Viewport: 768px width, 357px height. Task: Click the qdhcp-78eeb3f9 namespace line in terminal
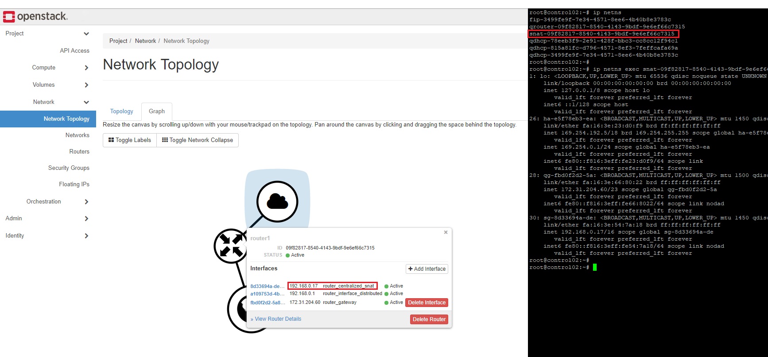coord(604,41)
